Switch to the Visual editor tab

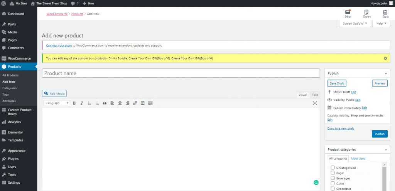point(302,95)
